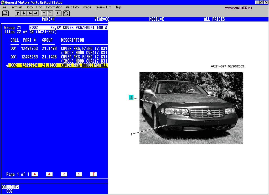Select highlighted row part 12496754

pyautogui.click(x=58, y=65)
